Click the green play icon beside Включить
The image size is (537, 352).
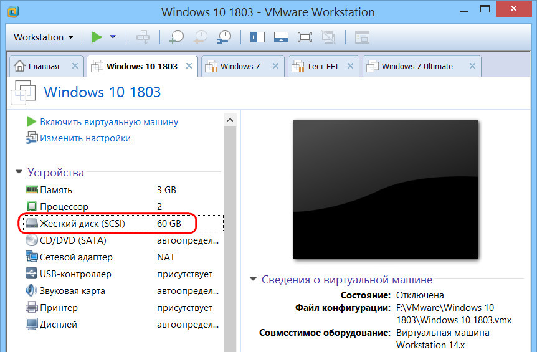(31, 121)
